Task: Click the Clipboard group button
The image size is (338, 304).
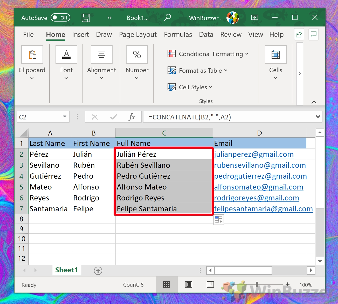Action: pos(32,62)
